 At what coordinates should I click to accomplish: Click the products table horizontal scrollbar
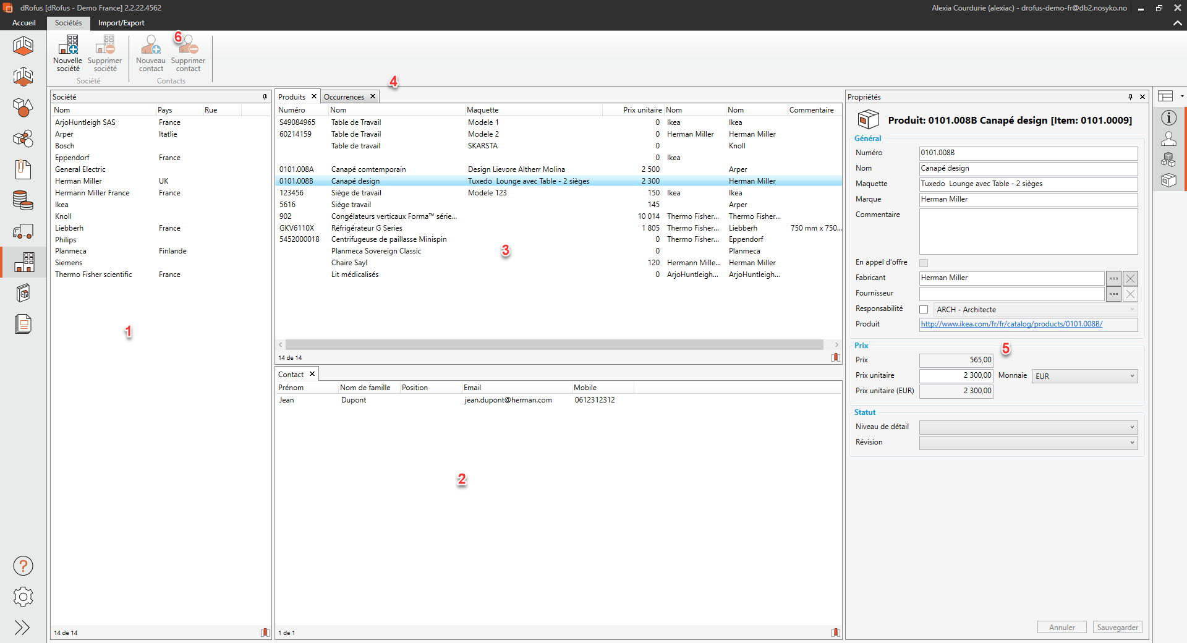pyautogui.click(x=554, y=344)
